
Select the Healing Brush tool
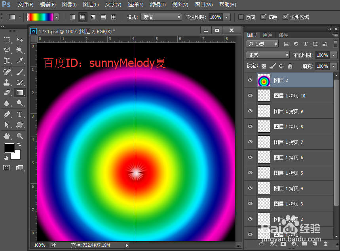pyautogui.click(x=7, y=72)
